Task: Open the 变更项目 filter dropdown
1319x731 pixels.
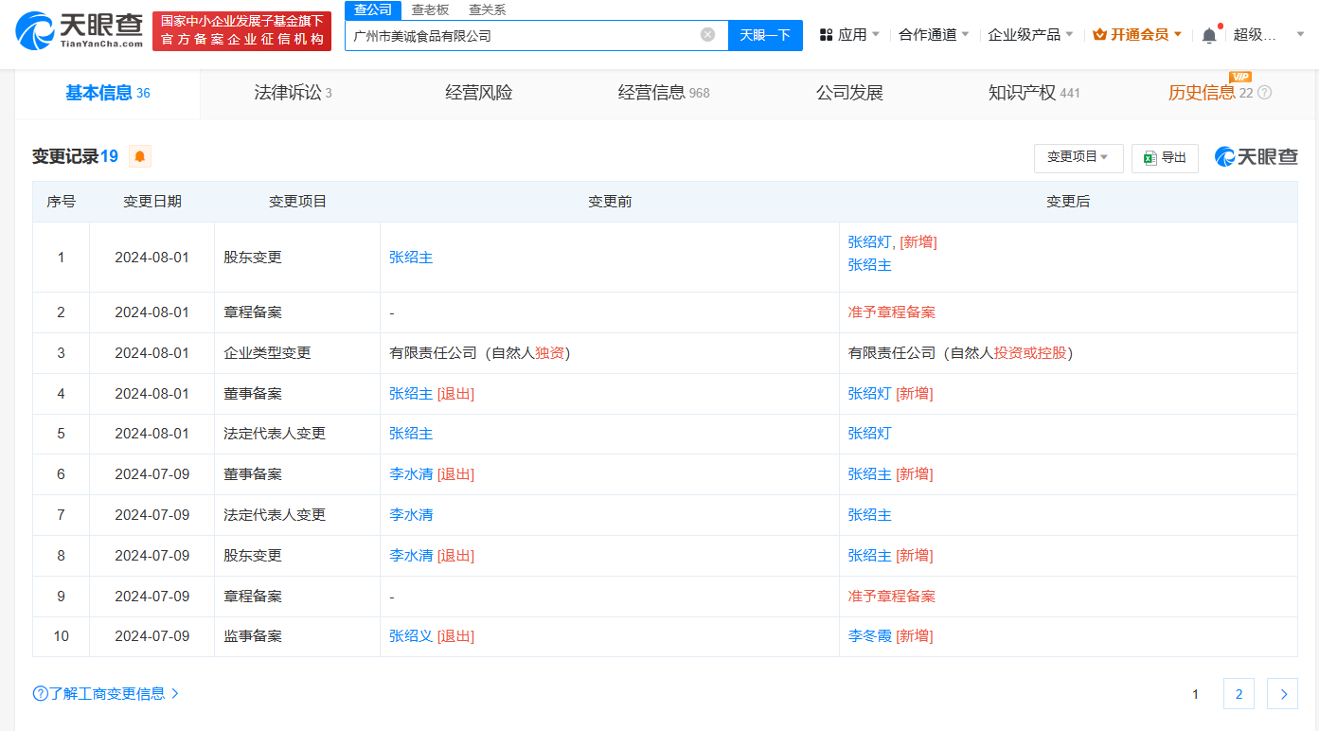Action: pyautogui.click(x=1078, y=157)
